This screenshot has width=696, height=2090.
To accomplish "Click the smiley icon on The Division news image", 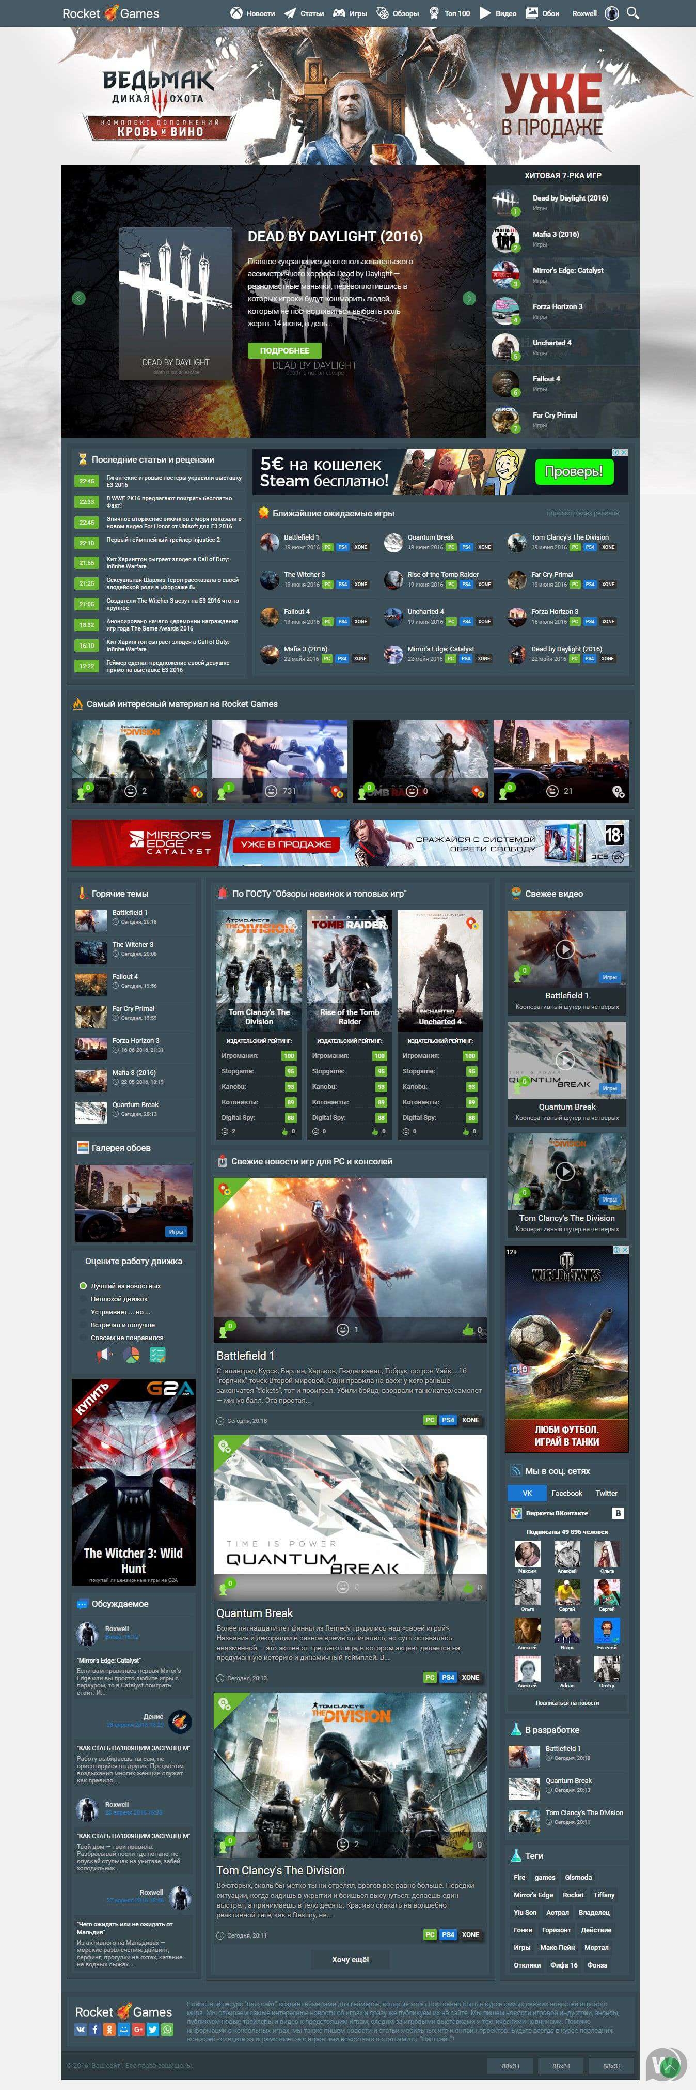I will [x=343, y=1844].
